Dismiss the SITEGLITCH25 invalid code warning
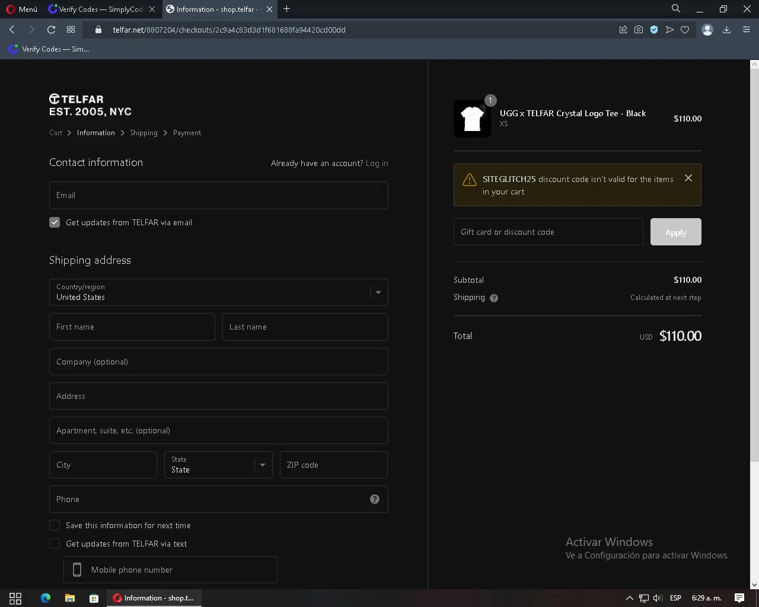The image size is (759, 607). click(688, 178)
